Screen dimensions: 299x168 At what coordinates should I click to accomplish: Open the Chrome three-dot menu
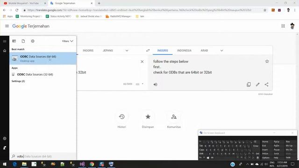pos(295,10)
